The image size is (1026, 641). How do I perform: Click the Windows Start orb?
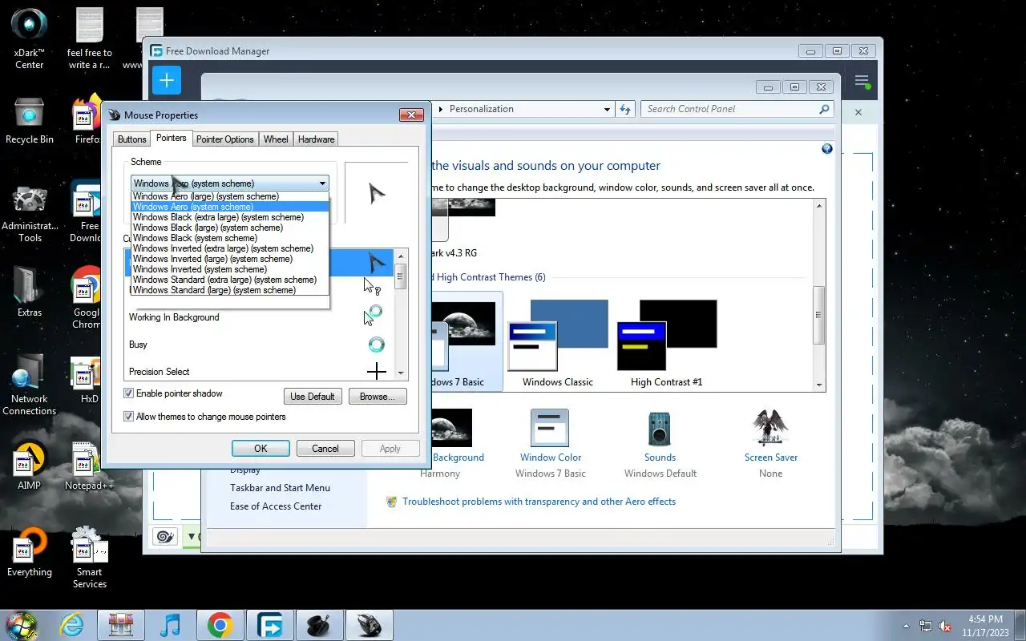(22, 624)
